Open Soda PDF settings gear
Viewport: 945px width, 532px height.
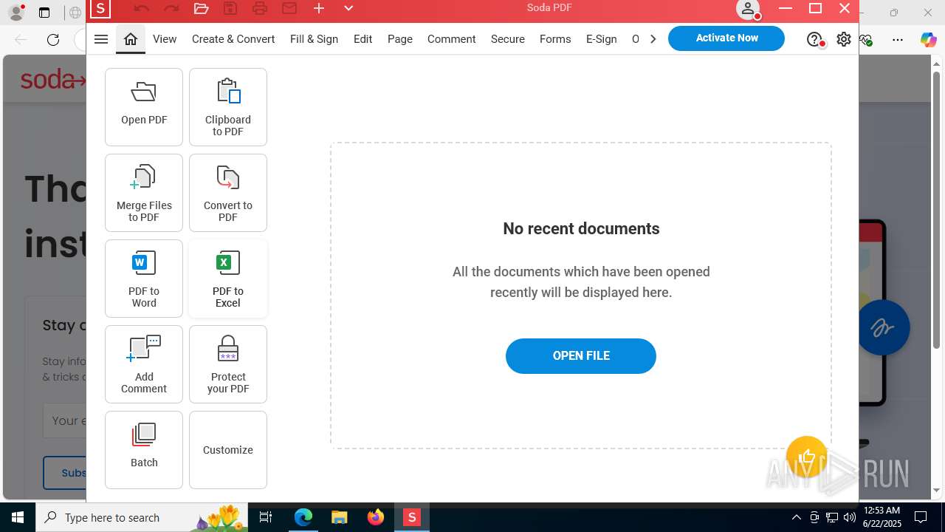(x=844, y=39)
